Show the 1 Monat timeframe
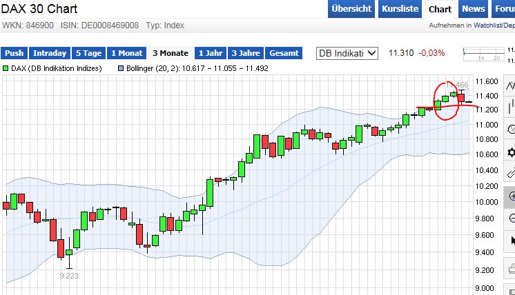515x295 pixels. [127, 53]
